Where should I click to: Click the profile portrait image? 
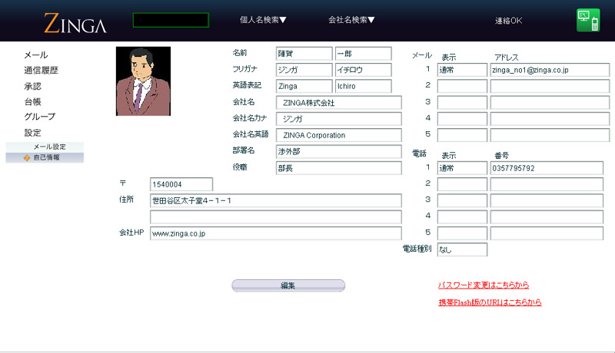click(x=143, y=81)
